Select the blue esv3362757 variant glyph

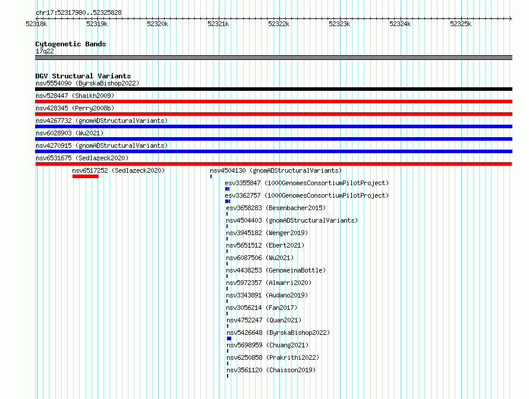(228, 201)
